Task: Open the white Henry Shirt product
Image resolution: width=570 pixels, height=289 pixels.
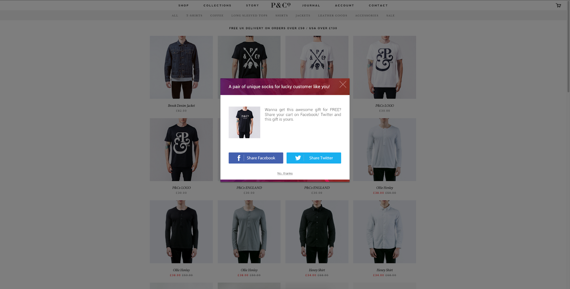Action: (384, 232)
